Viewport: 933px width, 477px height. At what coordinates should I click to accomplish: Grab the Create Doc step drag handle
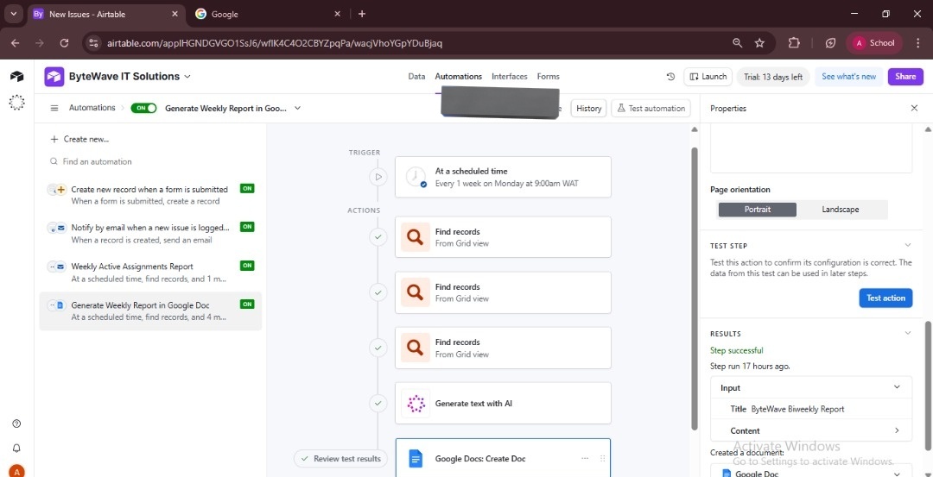[x=602, y=459]
